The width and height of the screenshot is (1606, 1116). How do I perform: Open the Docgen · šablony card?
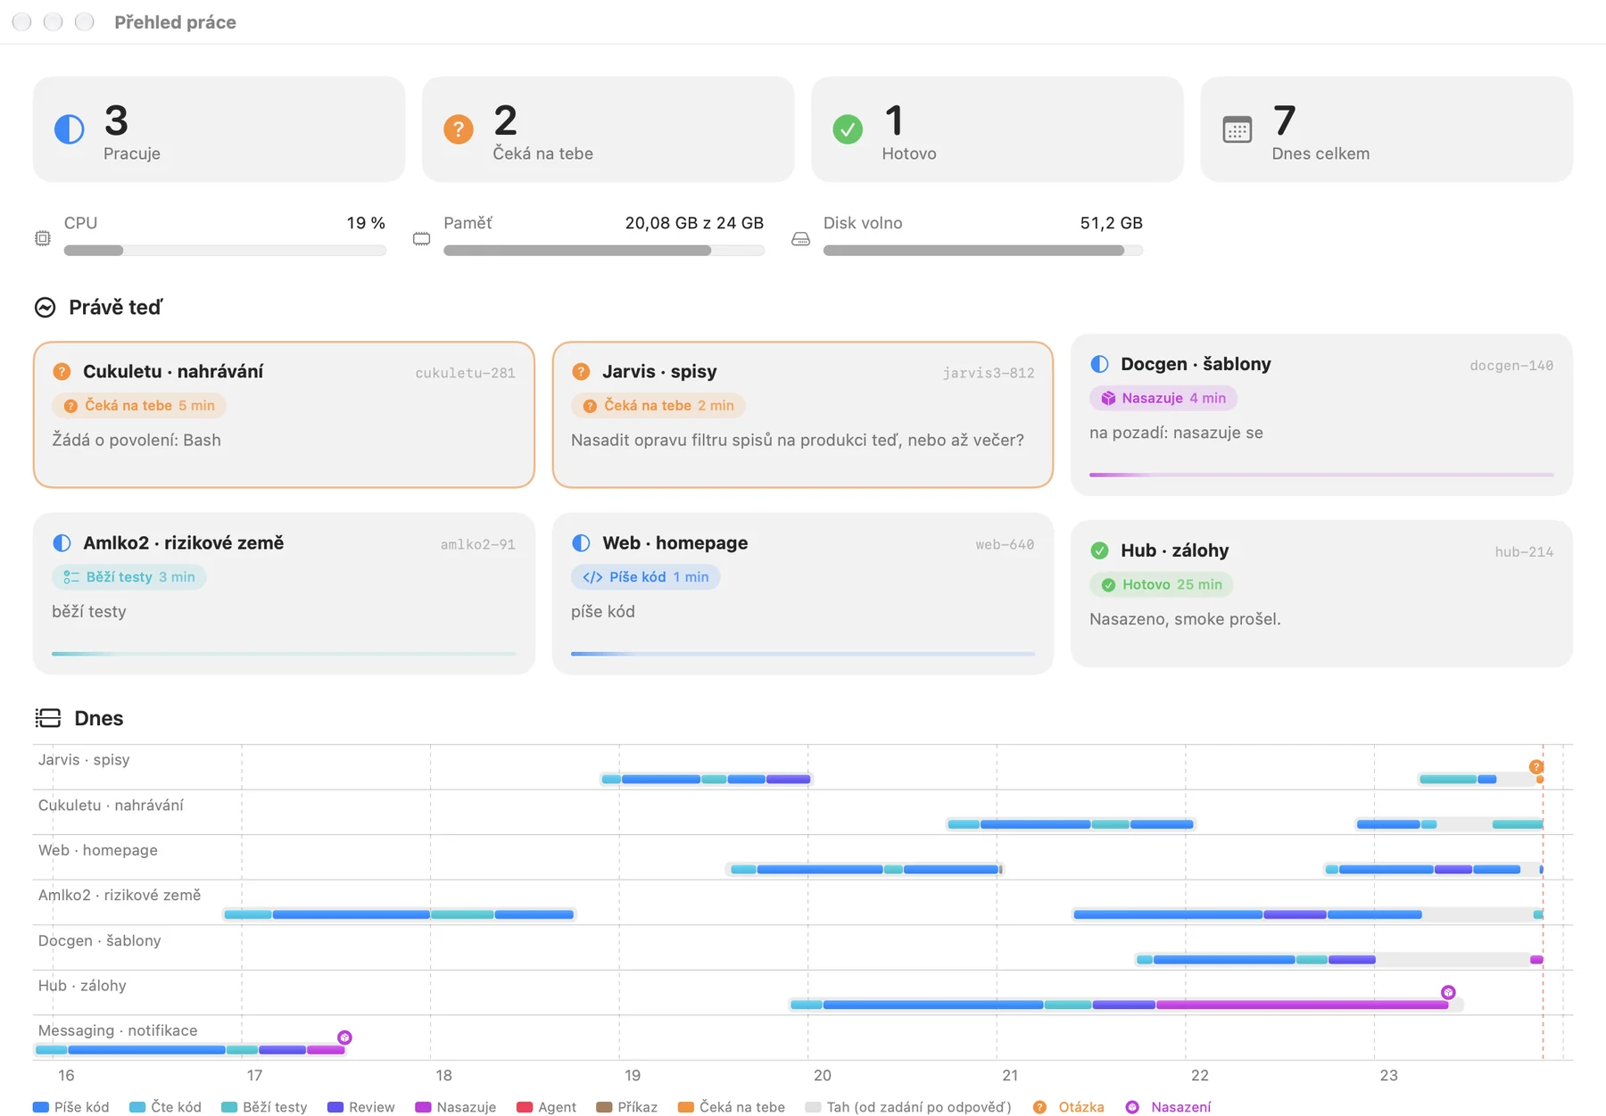click(1321, 415)
